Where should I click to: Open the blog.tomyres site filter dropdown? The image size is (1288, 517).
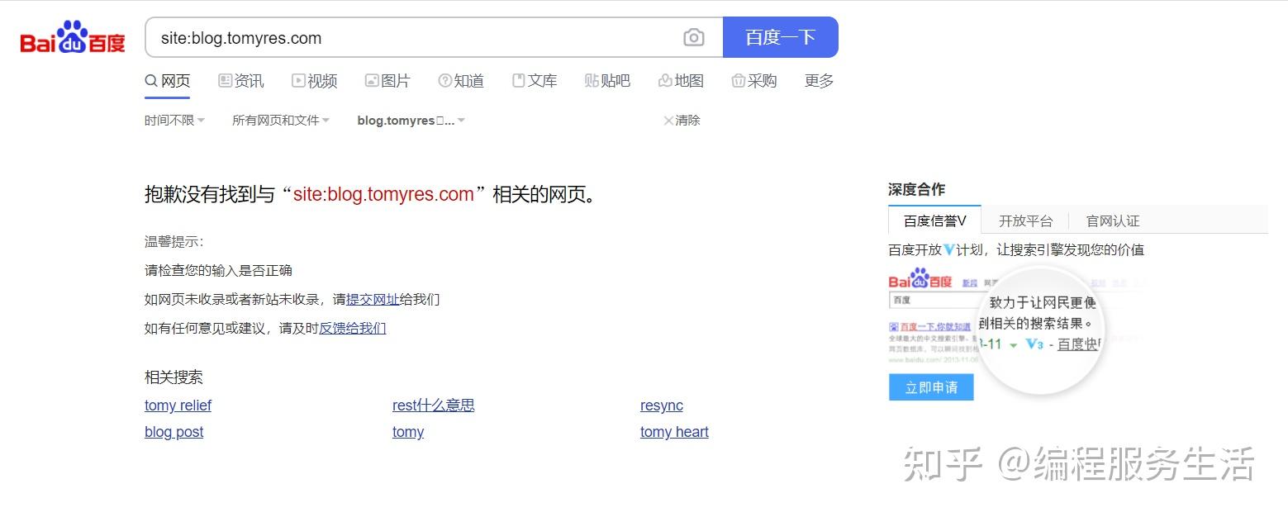[411, 121]
